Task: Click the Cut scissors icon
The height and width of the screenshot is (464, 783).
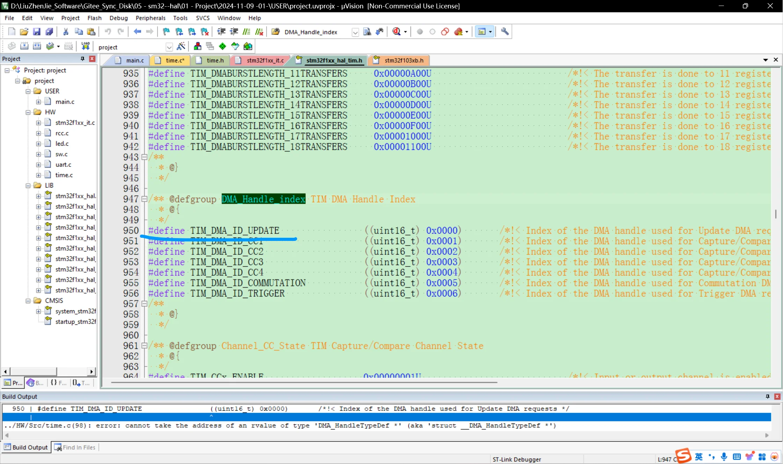Action: (x=66, y=32)
